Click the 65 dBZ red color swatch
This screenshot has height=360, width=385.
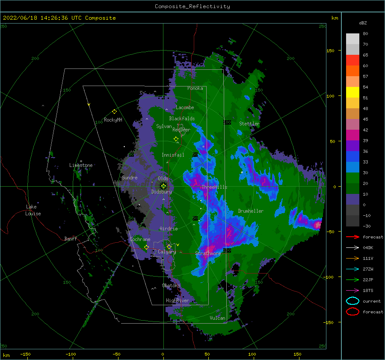click(352, 60)
